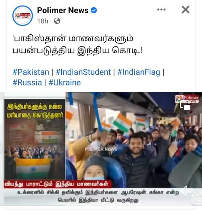Open the Polimer News page name link
Viewport: 202px width, 215px height.
pyautogui.click(x=63, y=10)
